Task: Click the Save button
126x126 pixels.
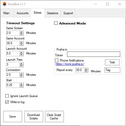Action: 13,117
